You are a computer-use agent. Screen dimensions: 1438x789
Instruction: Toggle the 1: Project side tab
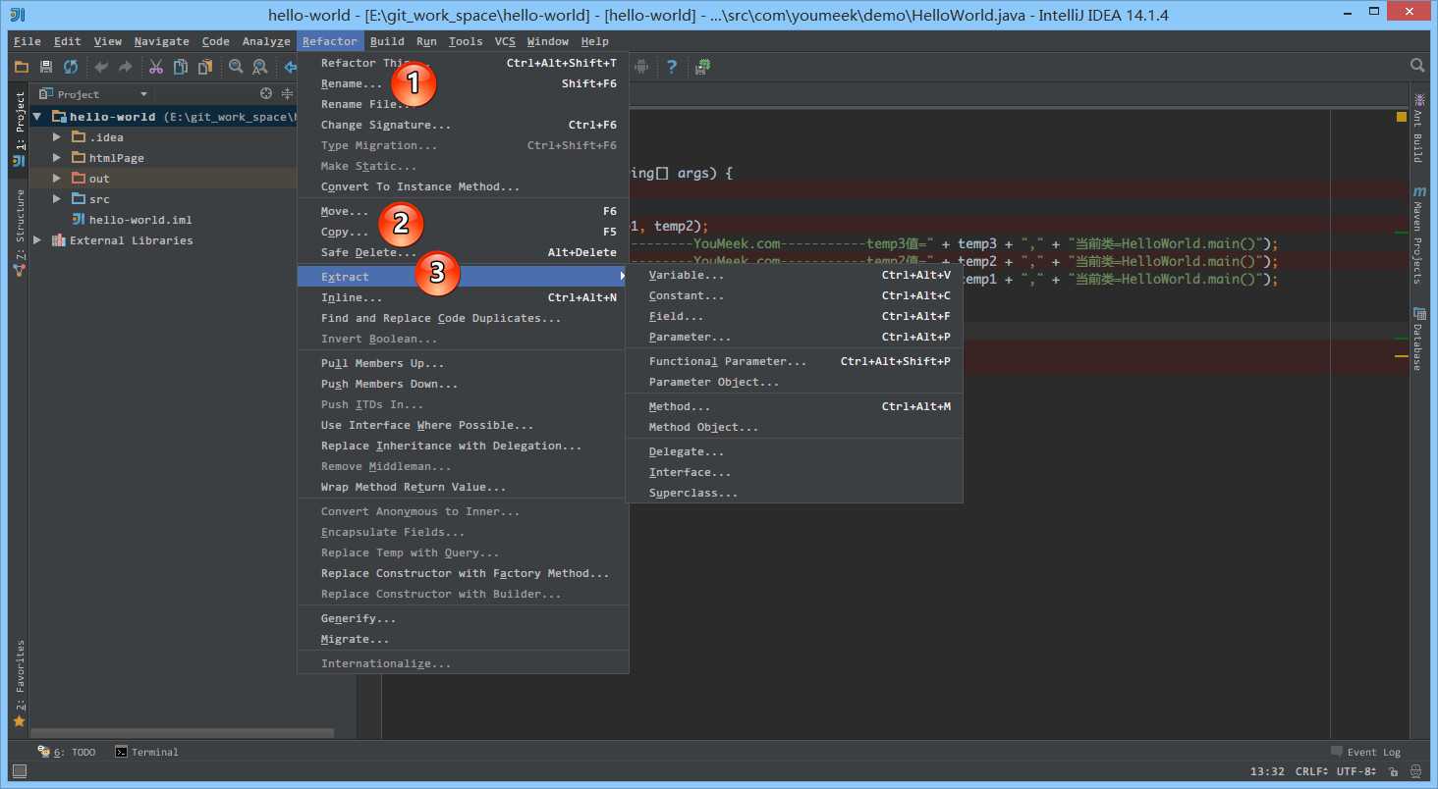tap(19, 130)
